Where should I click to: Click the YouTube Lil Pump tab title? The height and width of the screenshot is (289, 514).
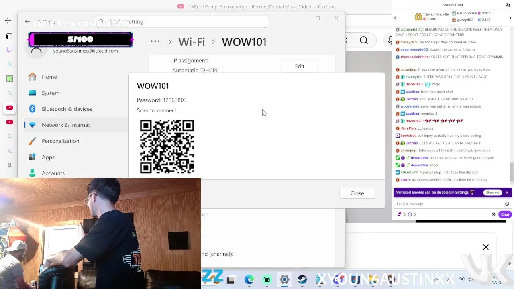[261, 6]
